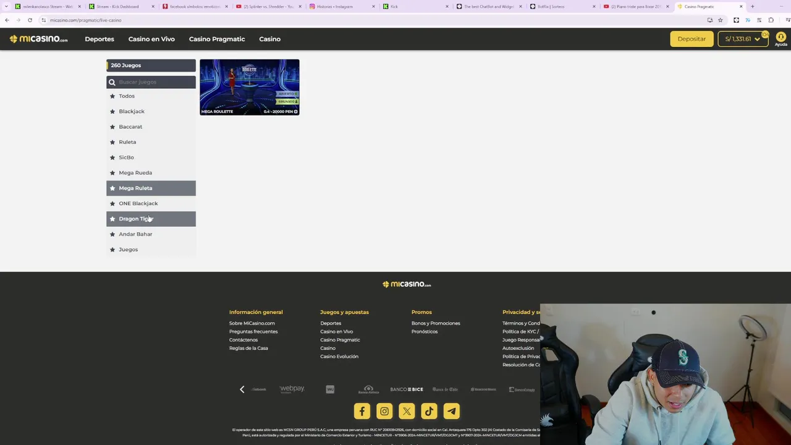The image size is (791, 445).
Task: Switch to the facebook símbolos tab
Action: tap(195, 6)
